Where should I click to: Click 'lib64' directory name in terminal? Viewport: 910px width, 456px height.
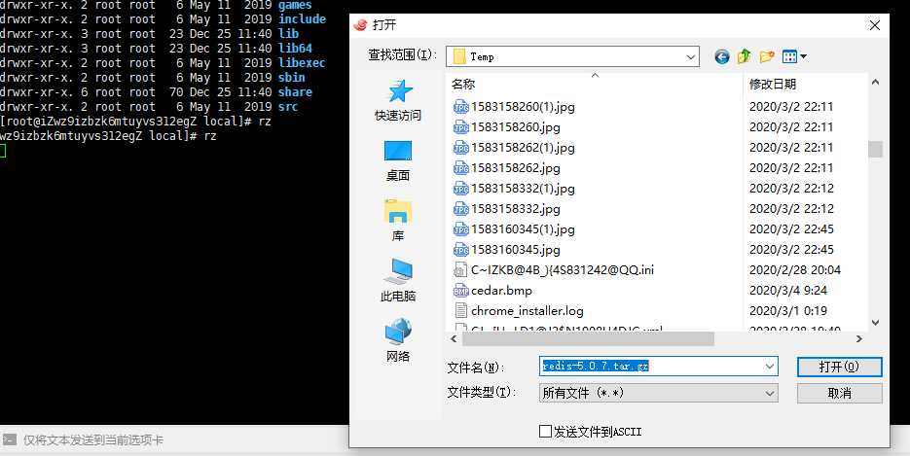(x=296, y=48)
